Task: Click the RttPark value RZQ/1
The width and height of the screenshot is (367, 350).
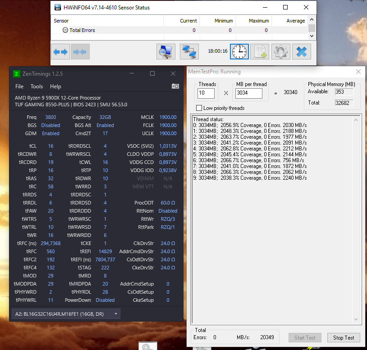Action: tap(168, 227)
